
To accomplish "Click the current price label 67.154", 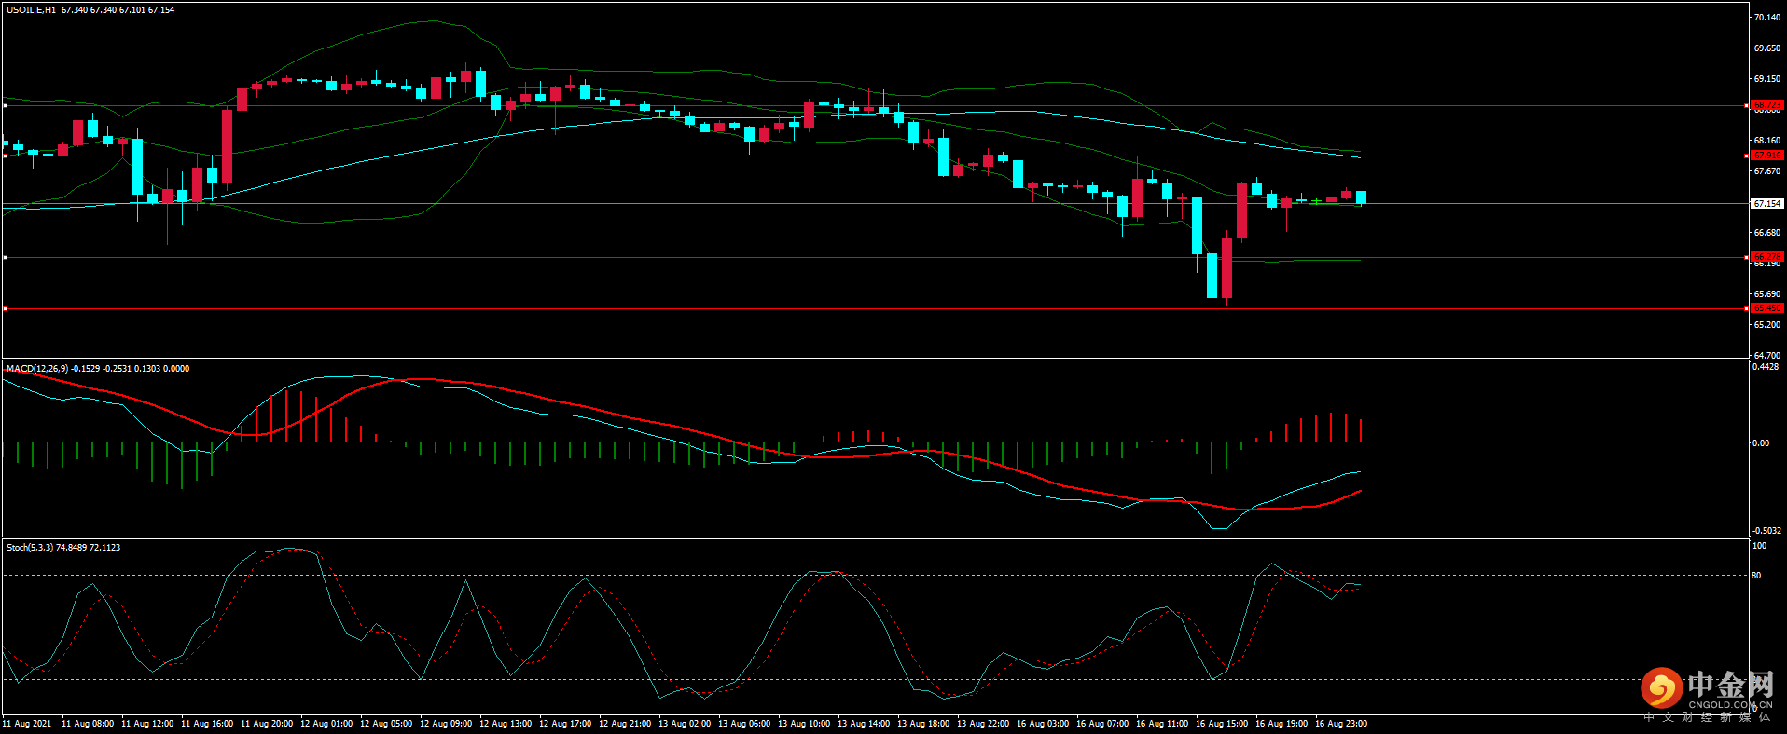I will [1767, 203].
